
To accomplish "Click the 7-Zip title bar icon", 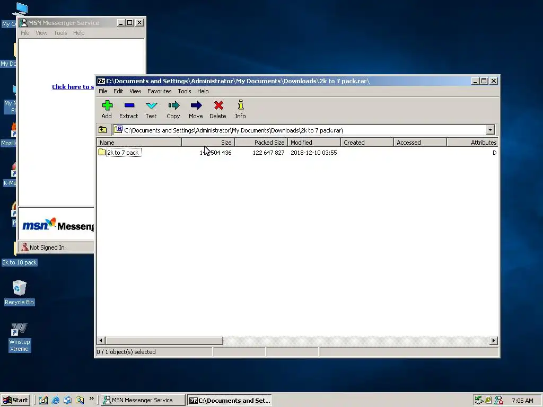I will 101,81.
